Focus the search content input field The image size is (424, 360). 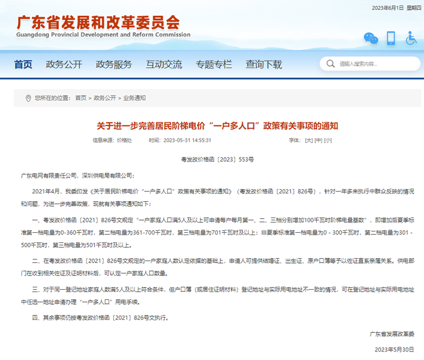tap(376, 64)
